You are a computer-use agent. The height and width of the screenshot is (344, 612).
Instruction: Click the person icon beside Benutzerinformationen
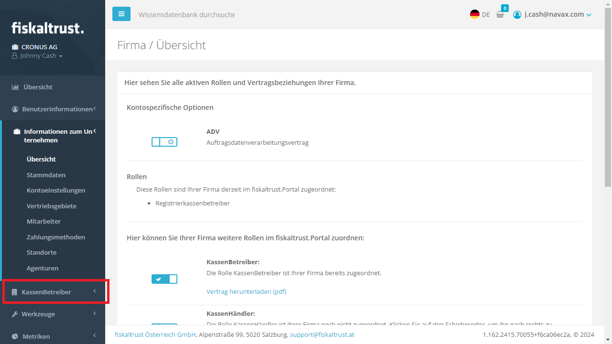tap(15, 109)
